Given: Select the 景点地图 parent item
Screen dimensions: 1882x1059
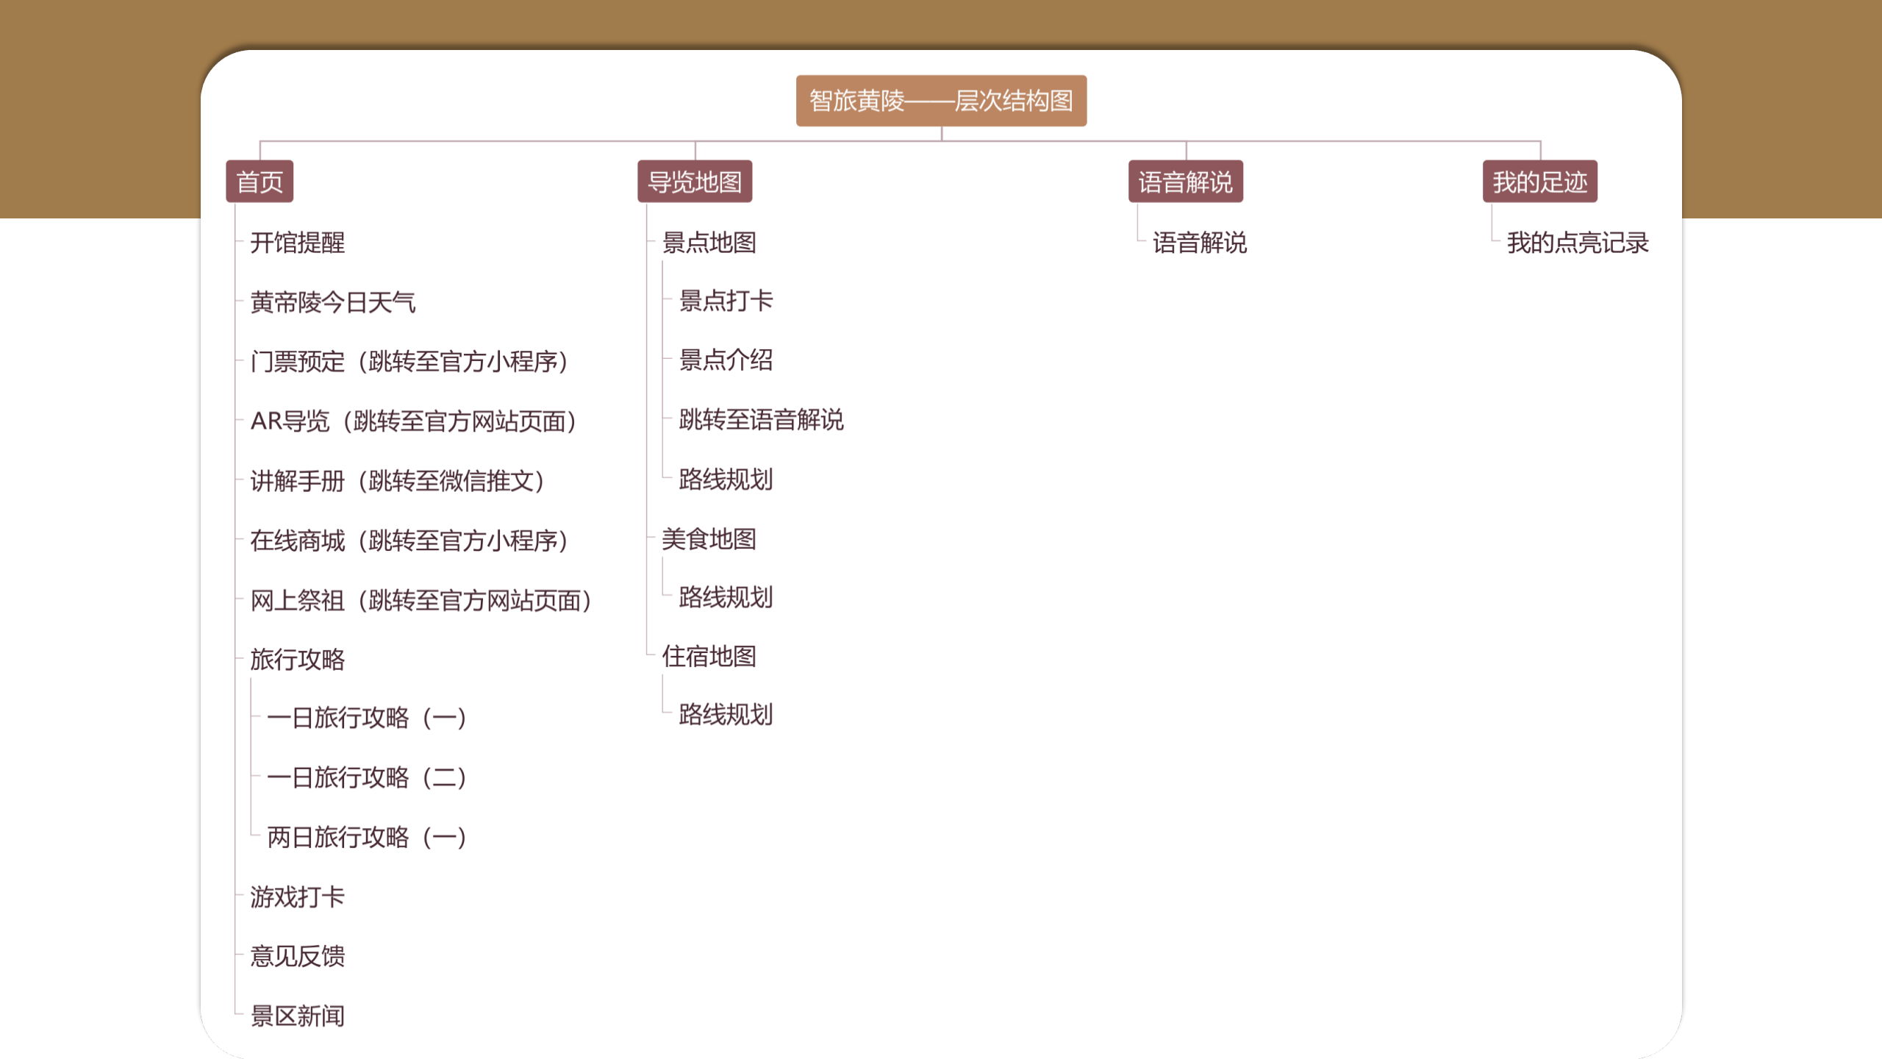Looking at the screenshot, I should coord(709,243).
